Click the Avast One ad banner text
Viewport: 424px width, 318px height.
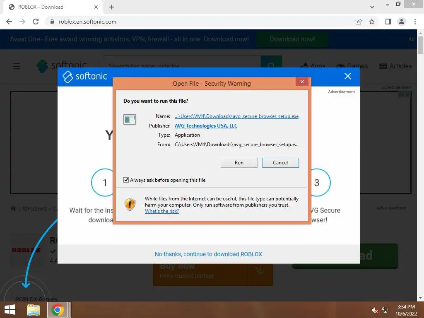point(129,39)
